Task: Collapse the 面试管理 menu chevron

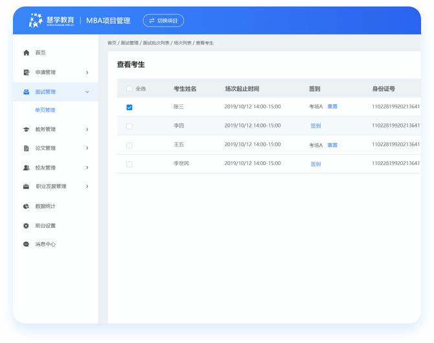Action: click(87, 92)
